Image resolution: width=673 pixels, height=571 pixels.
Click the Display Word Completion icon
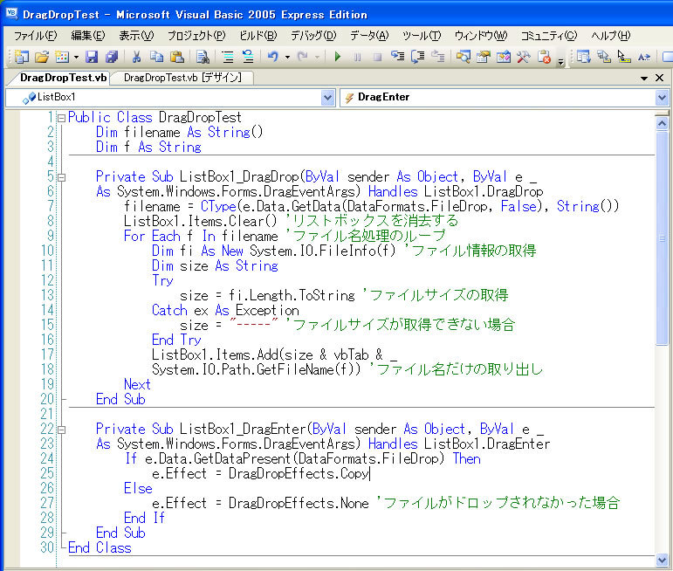(x=644, y=57)
